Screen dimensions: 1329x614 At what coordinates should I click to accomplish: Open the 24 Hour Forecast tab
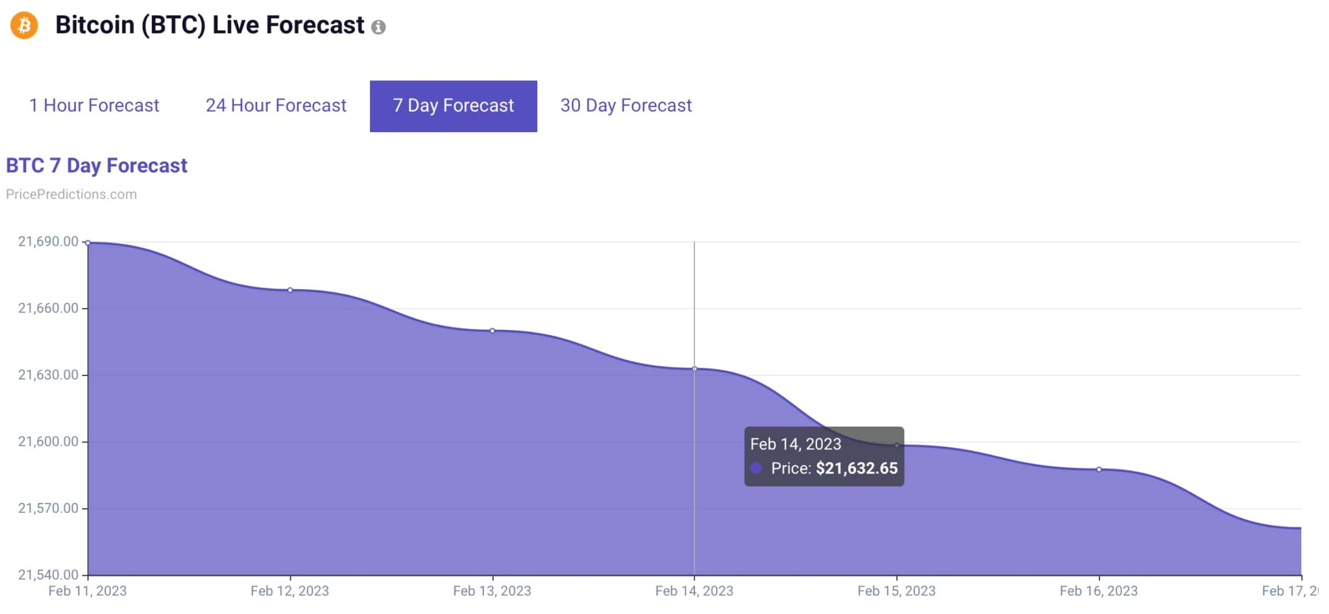click(276, 106)
